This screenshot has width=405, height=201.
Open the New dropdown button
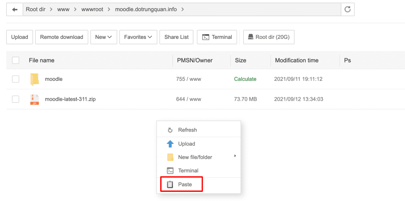click(x=103, y=37)
